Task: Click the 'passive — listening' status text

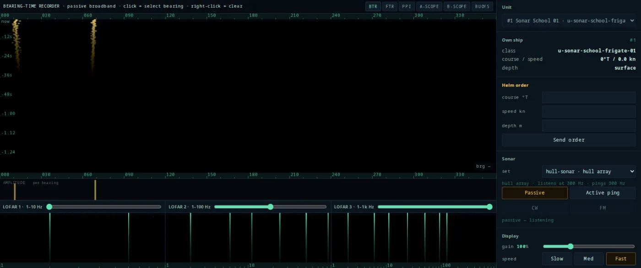Action: (527, 220)
